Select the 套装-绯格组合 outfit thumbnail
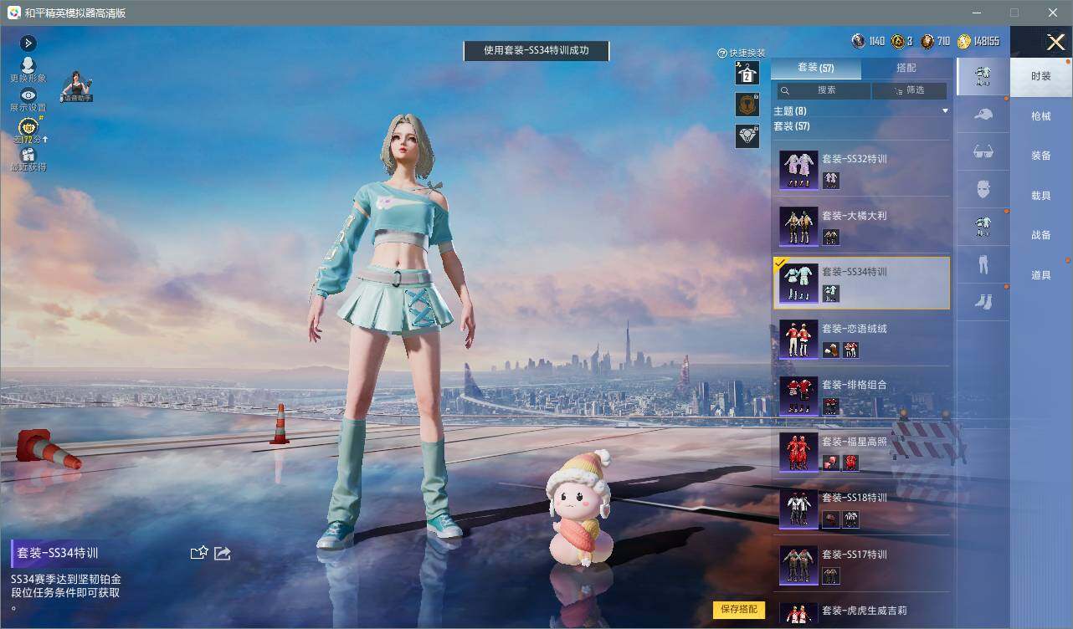 [798, 396]
